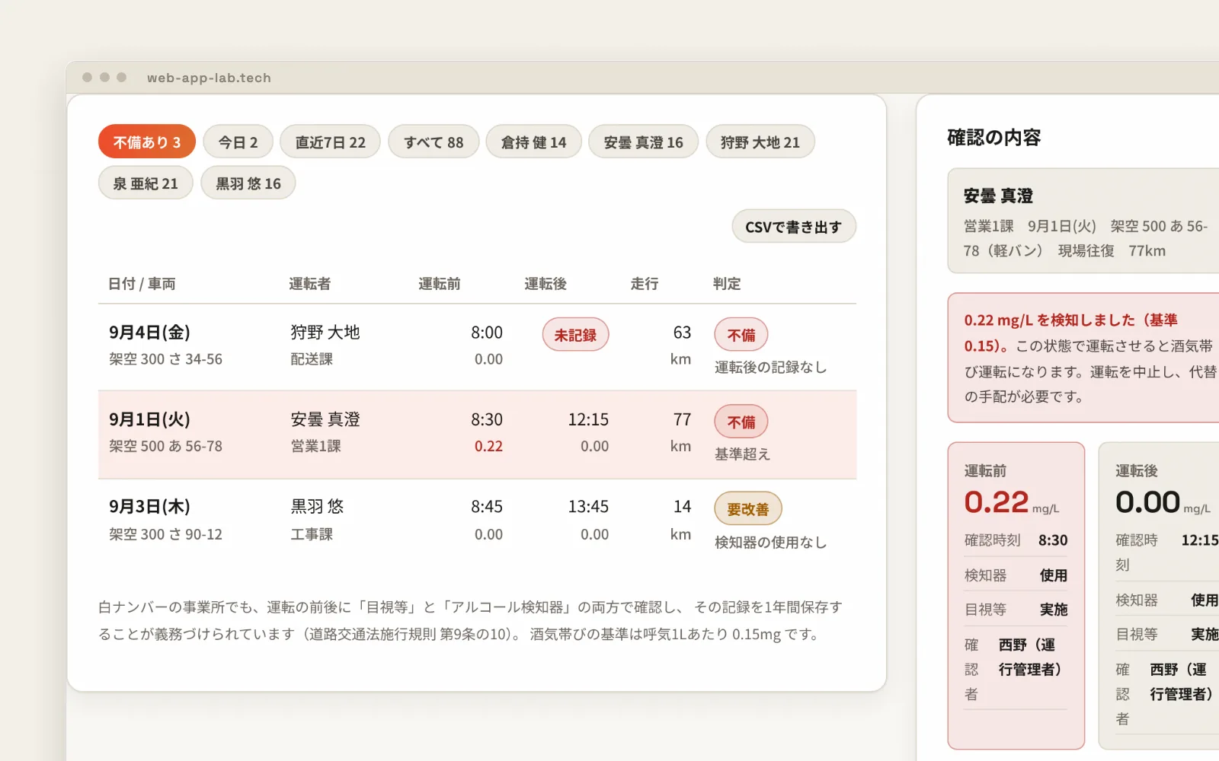Click the browser address web-app-lab.tech
1219x761 pixels.
[209, 78]
